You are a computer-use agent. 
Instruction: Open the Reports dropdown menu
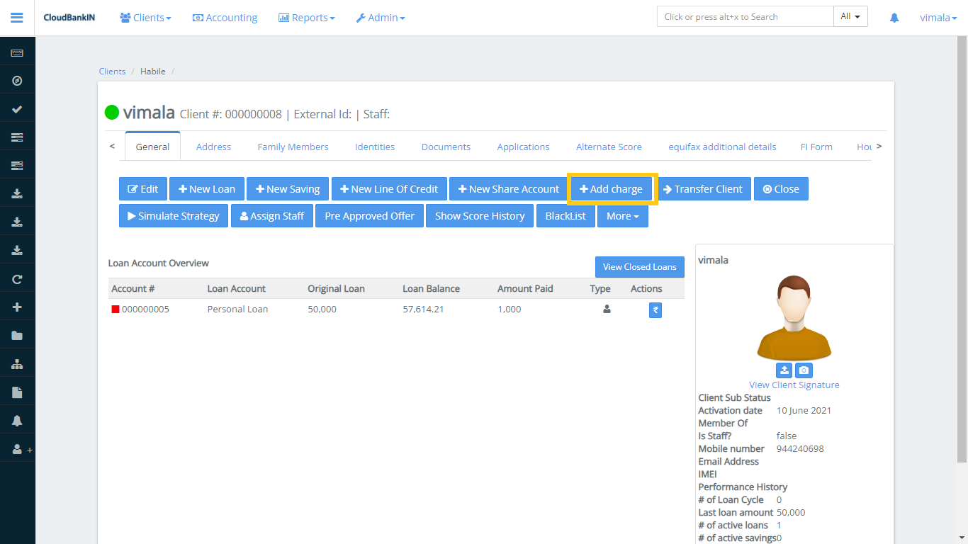click(x=307, y=18)
